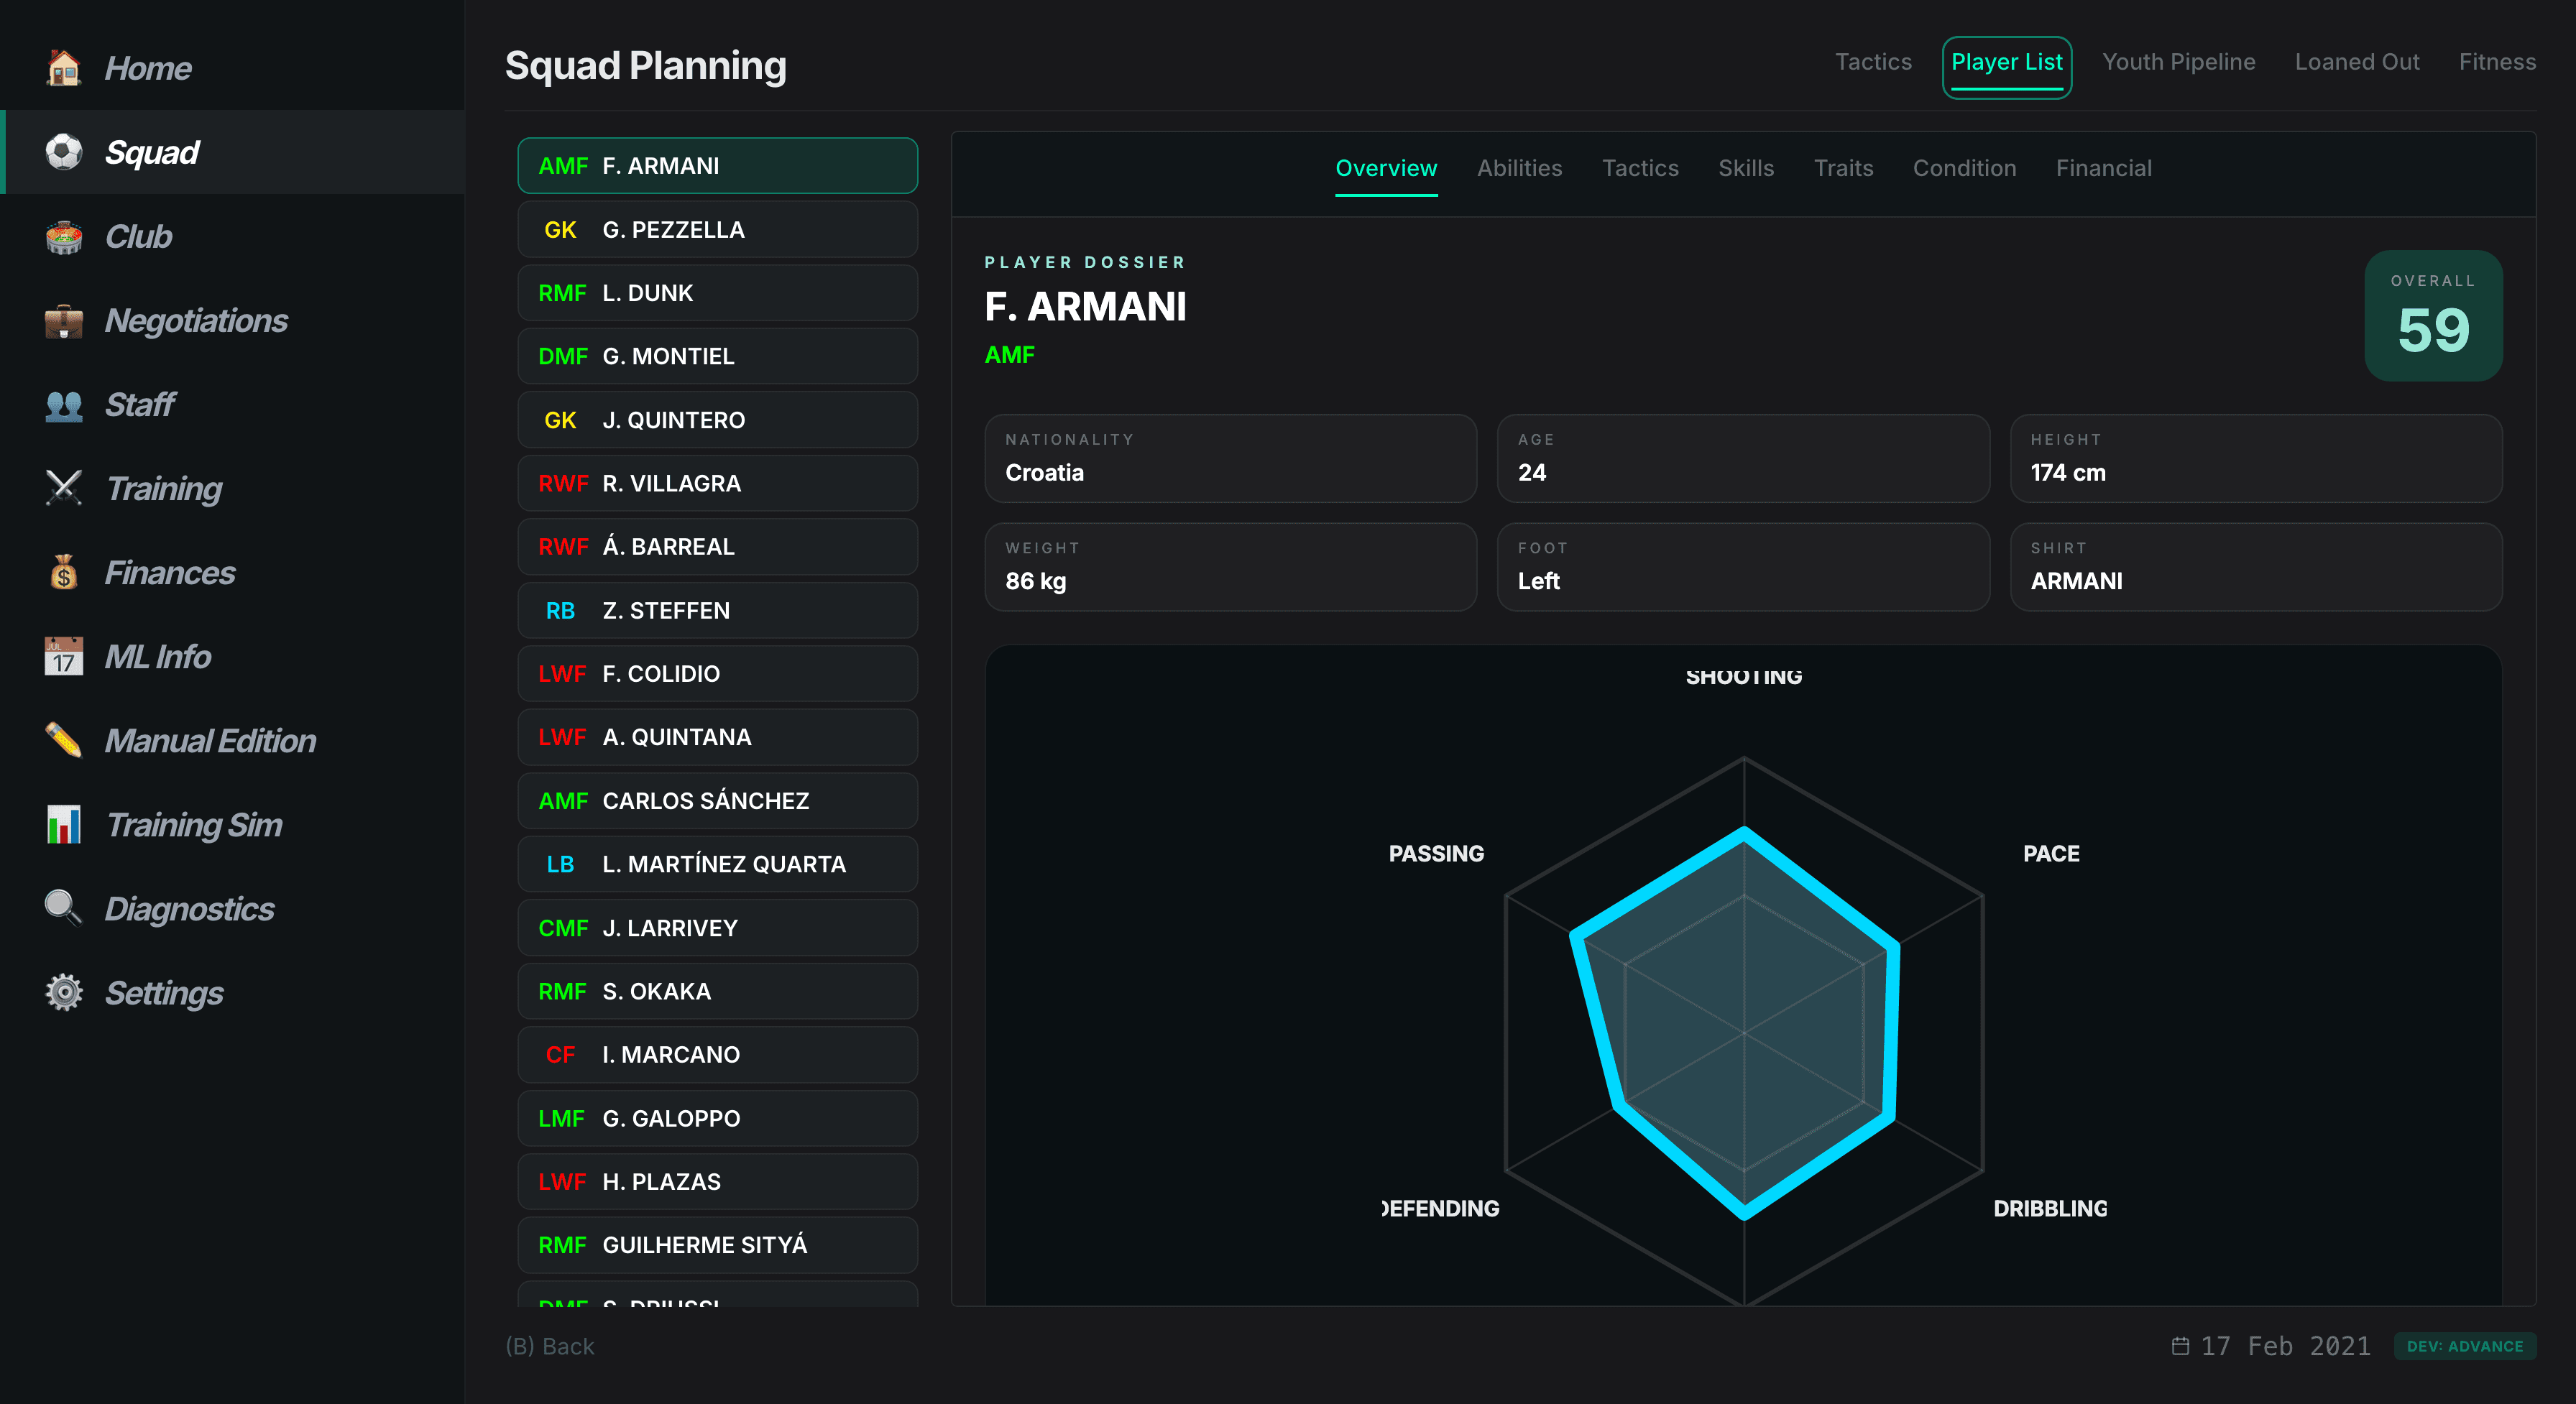This screenshot has width=2576, height=1404.
Task: Open the Abilities dossier tab
Action: point(1519,168)
